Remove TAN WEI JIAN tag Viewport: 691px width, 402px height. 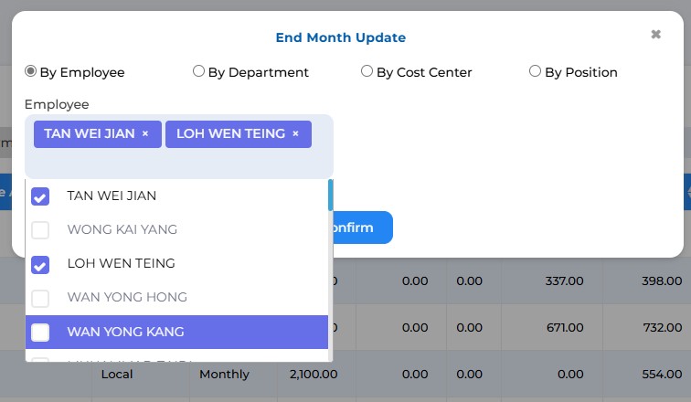coord(145,133)
